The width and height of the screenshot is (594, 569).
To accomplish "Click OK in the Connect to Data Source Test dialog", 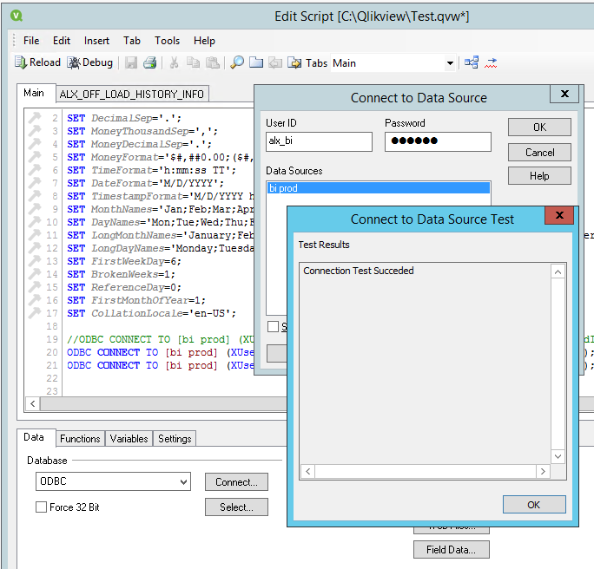I will pyautogui.click(x=533, y=505).
